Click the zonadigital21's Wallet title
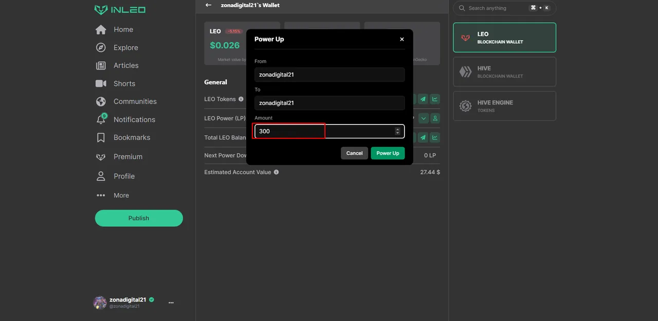658x321 pixels. pyautogui.click(x=250, y=5)
